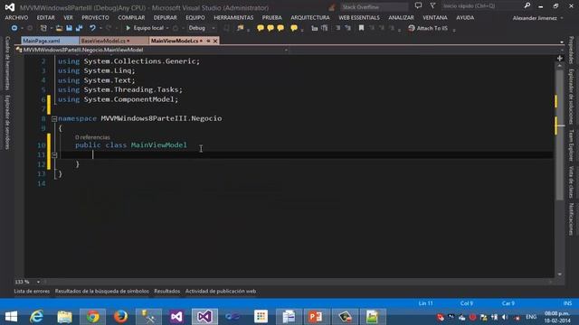Open Resultados de la búsqueda de símbolos panel
This screenshot has width=579, height=325.
102,291
